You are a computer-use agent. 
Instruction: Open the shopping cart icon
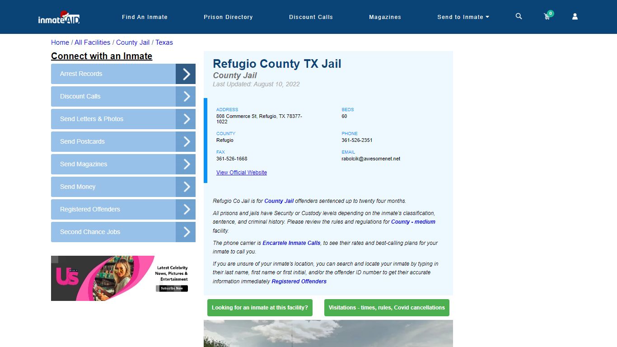pos(547,16)
